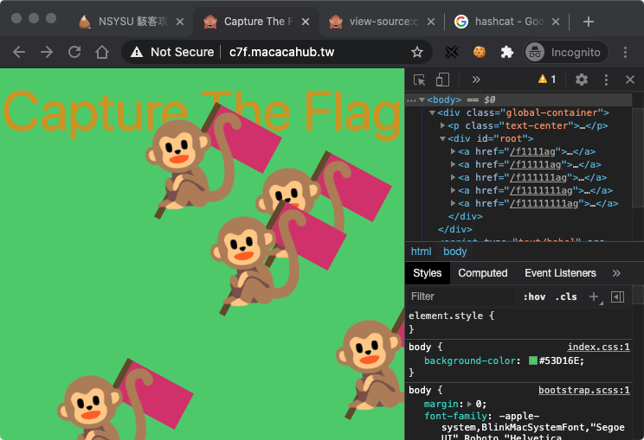Expand the /f1111111ag anchor node
The width and height of the screenshot is (644, 440).
pos(453,190)
